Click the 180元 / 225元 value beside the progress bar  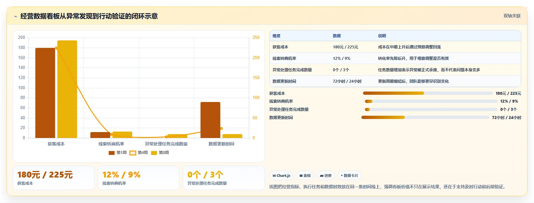pos(508,93)
